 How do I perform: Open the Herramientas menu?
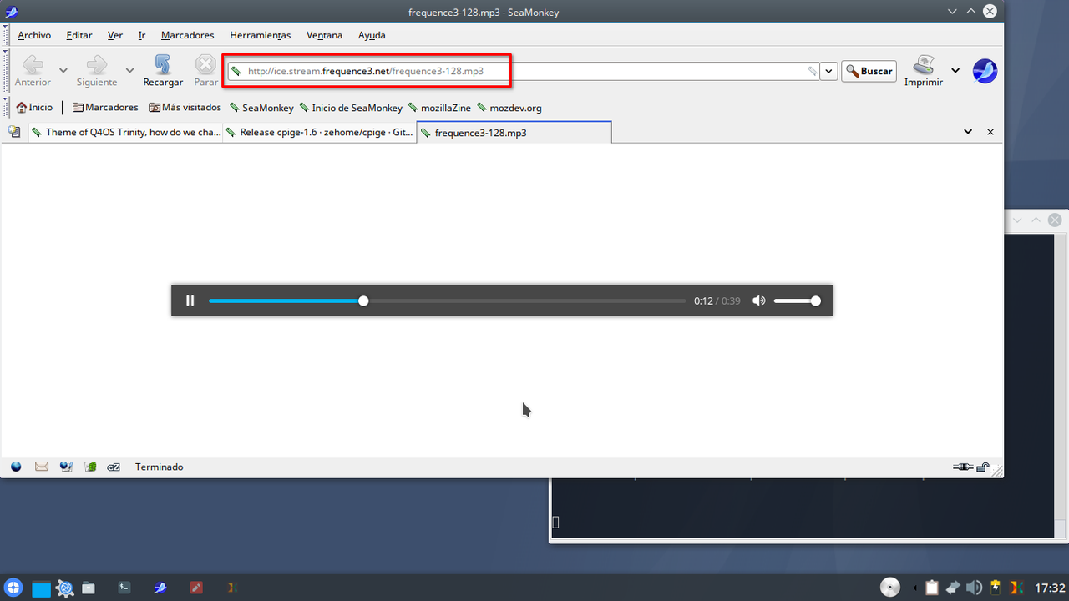click(261, 35)
